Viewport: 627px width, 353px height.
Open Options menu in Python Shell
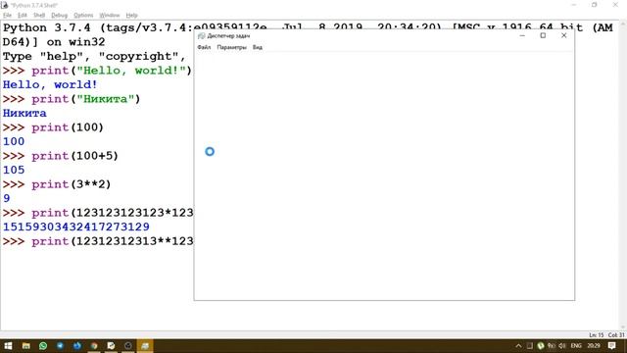point(83,16)
